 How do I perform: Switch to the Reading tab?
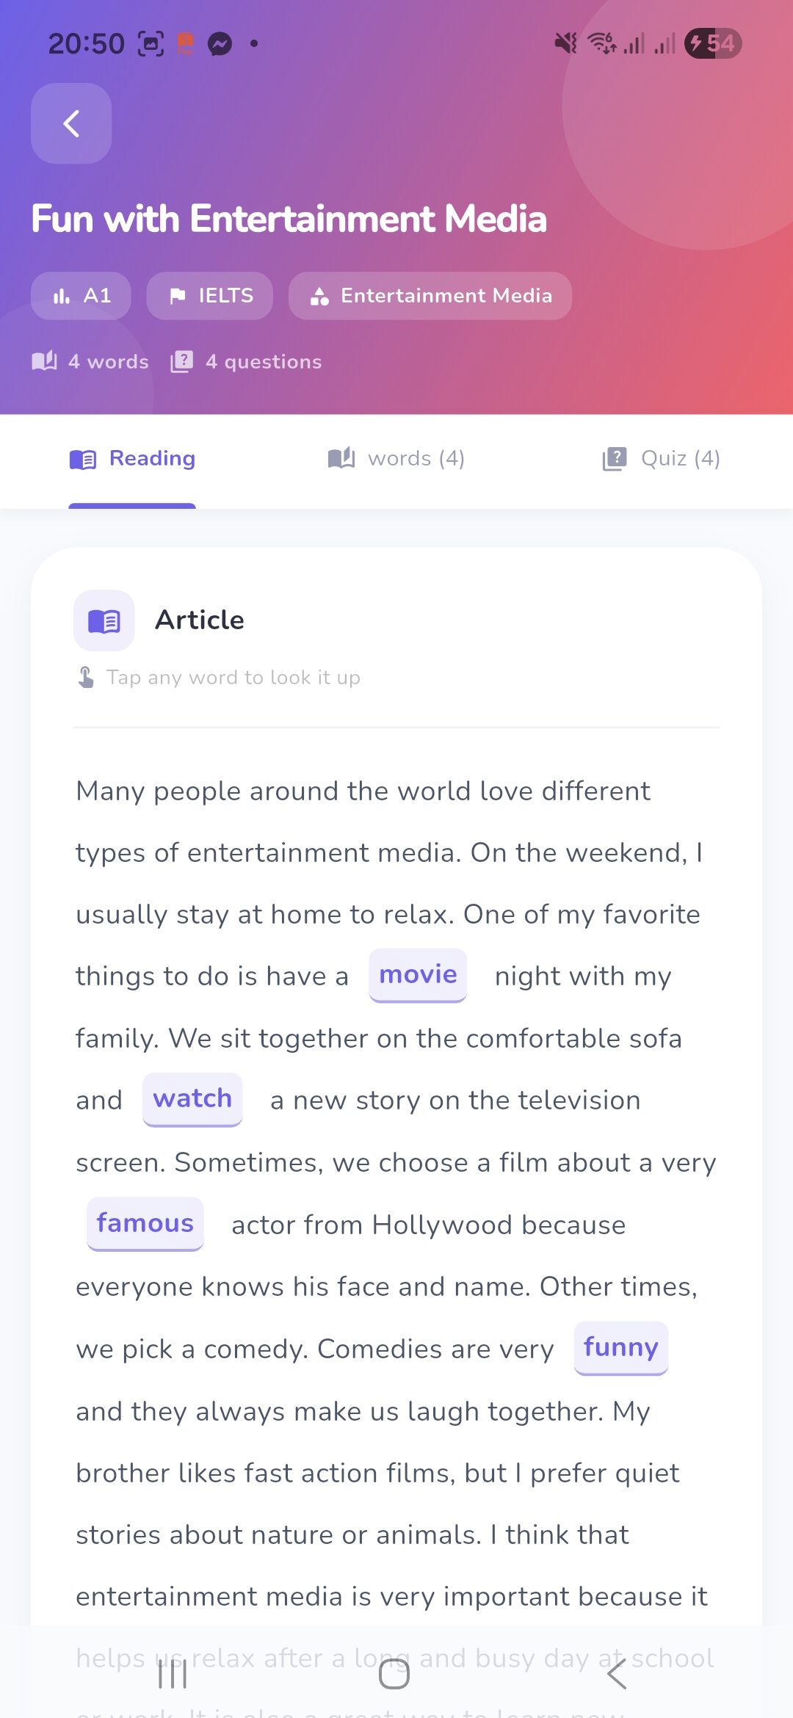click(x=132, y=459)
